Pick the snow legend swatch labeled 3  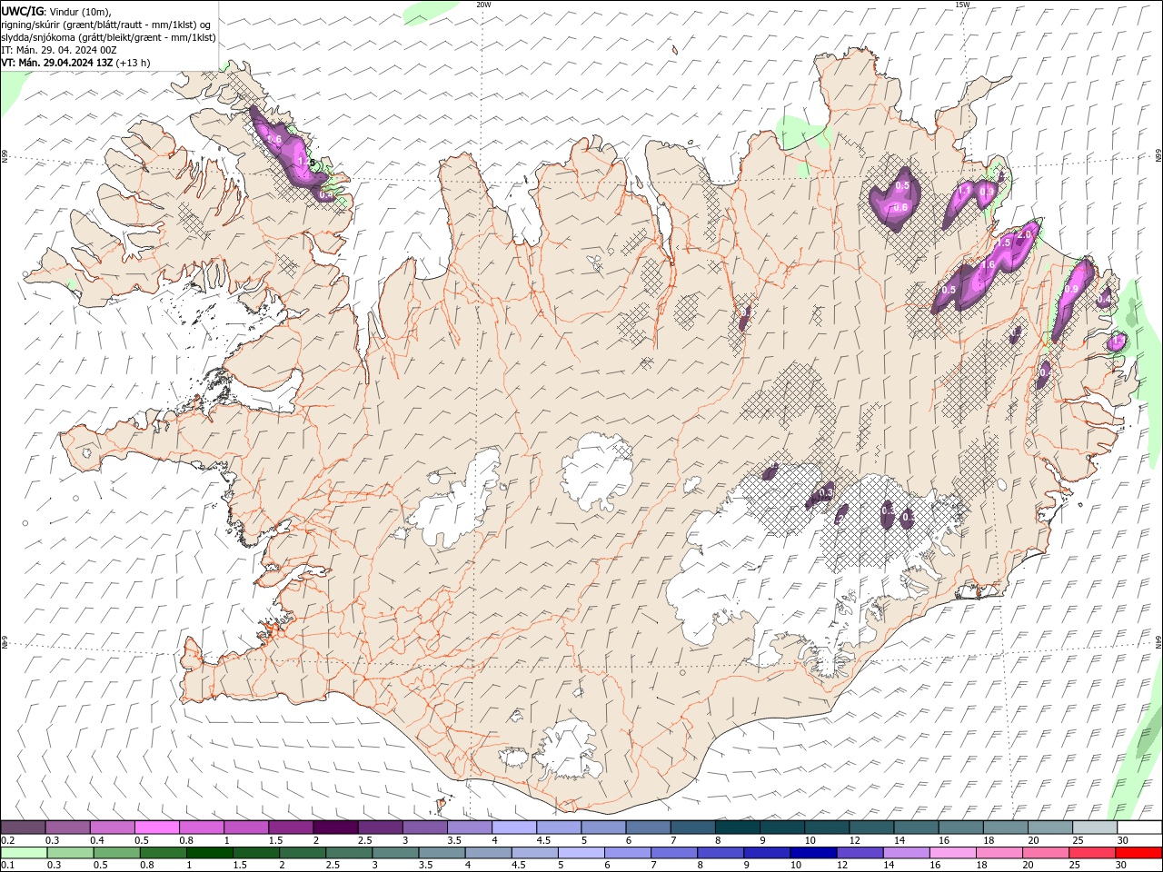[424, 827]
